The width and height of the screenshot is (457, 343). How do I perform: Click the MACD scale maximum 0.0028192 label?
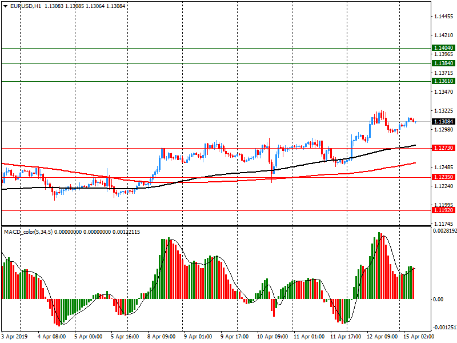(444, 232)
